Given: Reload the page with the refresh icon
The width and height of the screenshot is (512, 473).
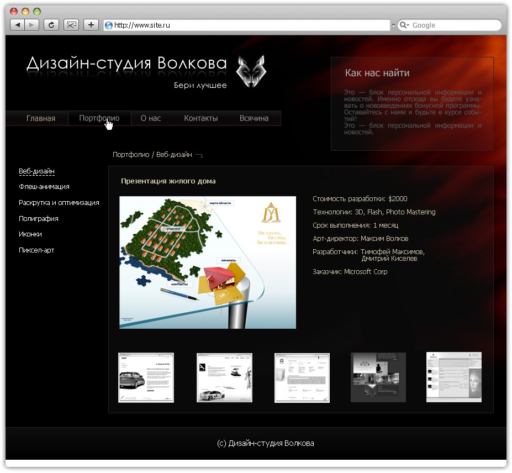Looking at the screenshot, I should [51, 25].
